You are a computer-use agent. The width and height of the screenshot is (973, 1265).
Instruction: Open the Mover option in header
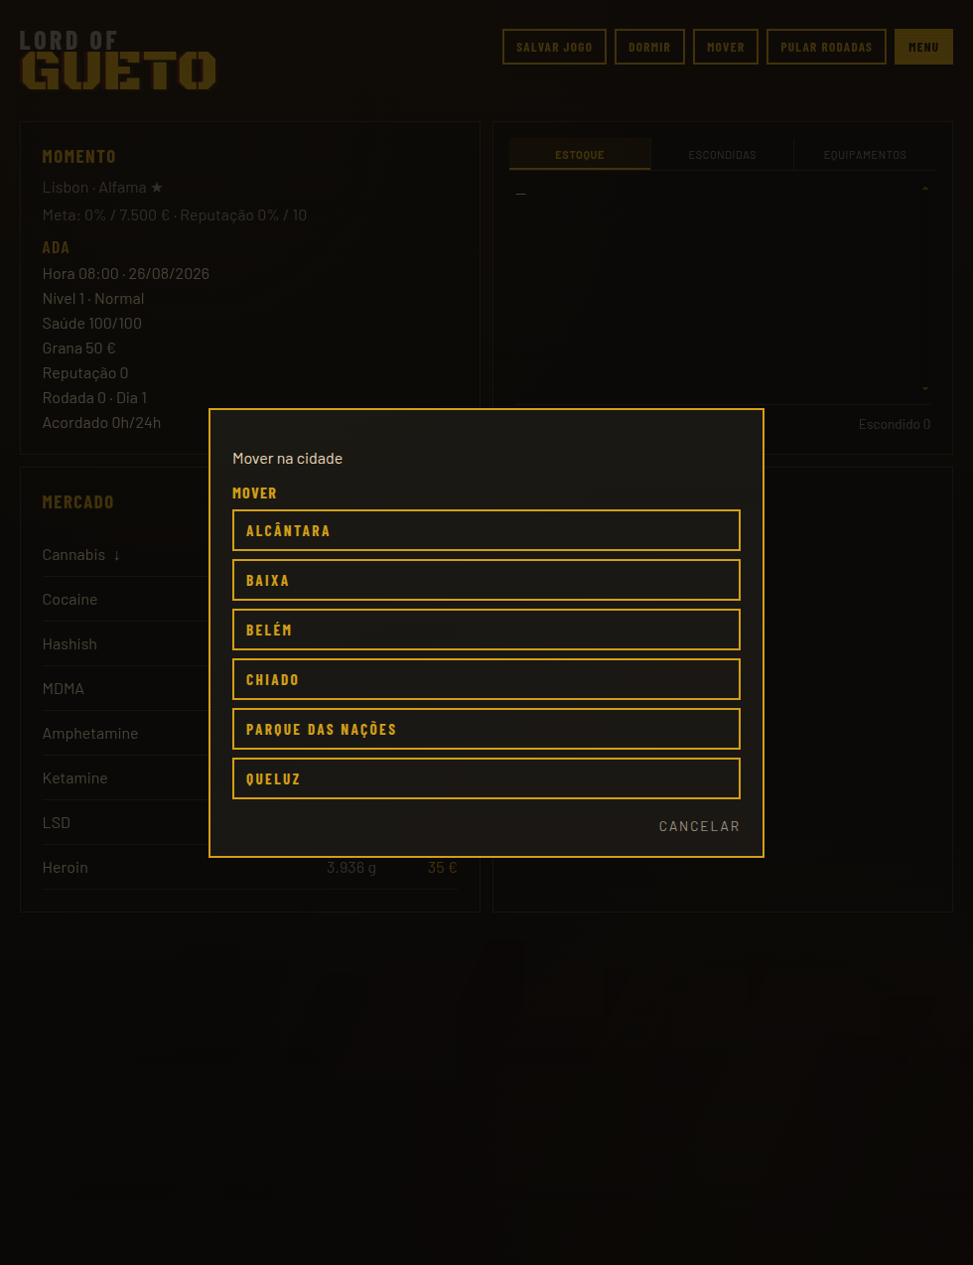coord(726,47)
